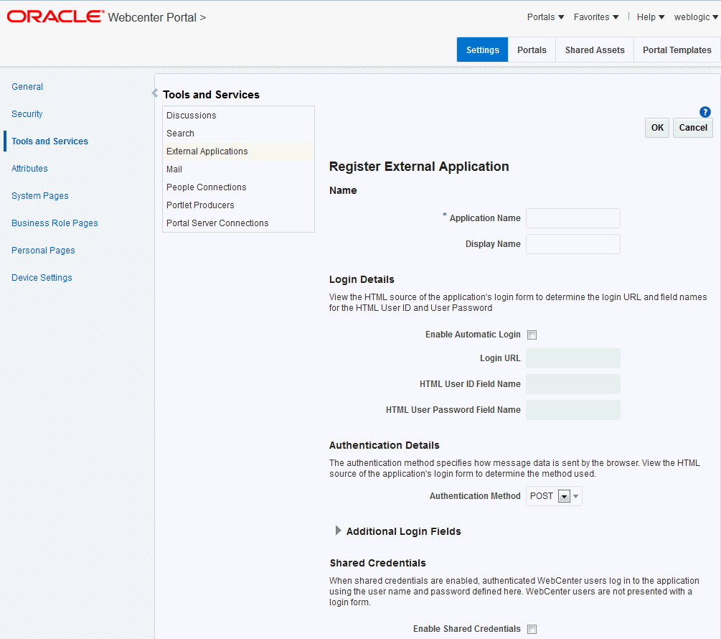Select Discussions in services list

point(238,116)
